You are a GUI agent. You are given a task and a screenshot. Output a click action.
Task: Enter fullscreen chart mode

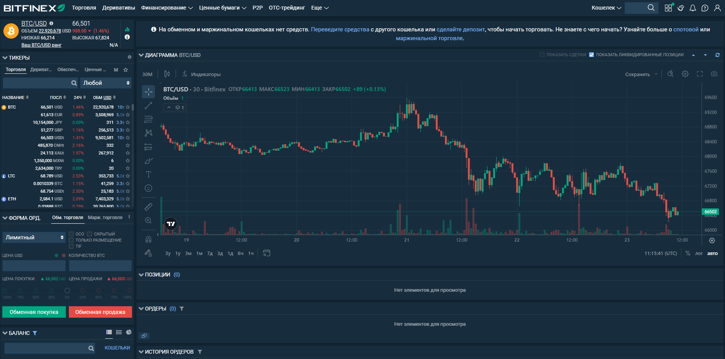point(700,74)
